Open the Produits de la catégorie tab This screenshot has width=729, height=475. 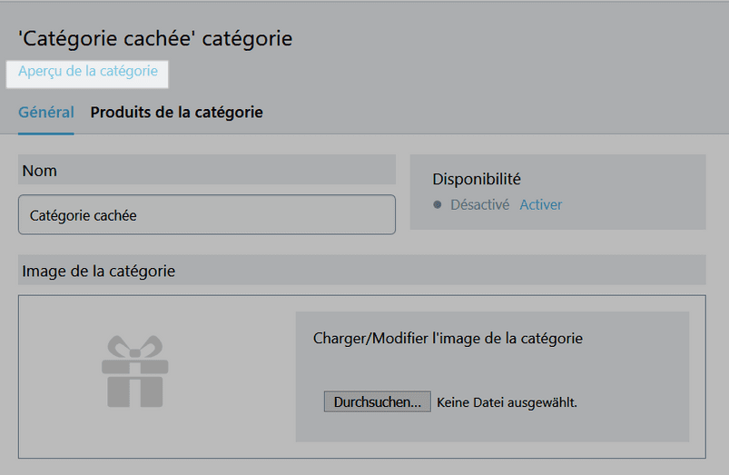click(x=177, y=112)
